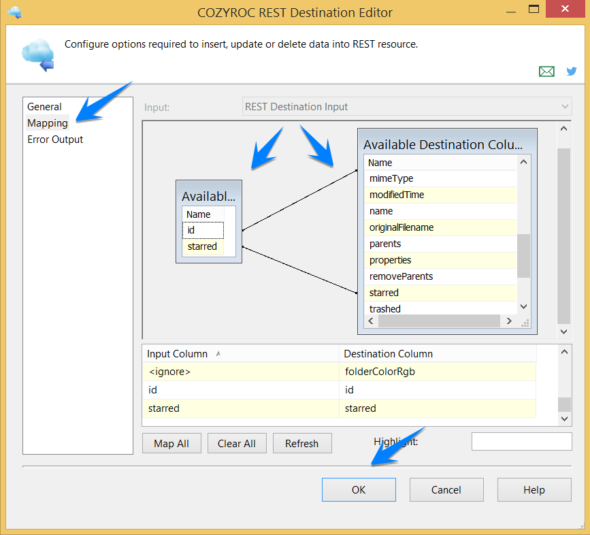Confirm with the OK button
Image resolution: width=590 pixels, height=535 pixels.
(x=359, y=489)
